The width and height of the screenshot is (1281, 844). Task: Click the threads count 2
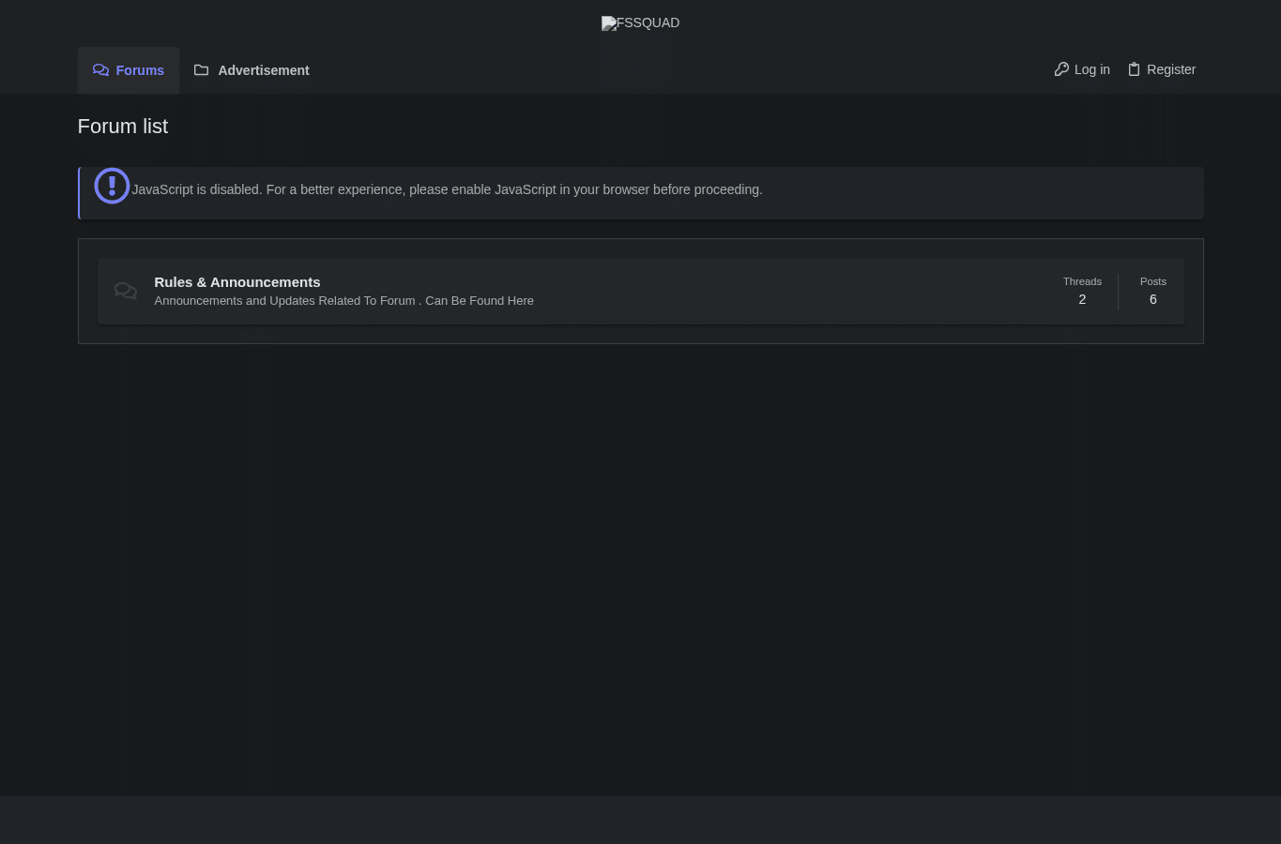[x=1082, y=299]
